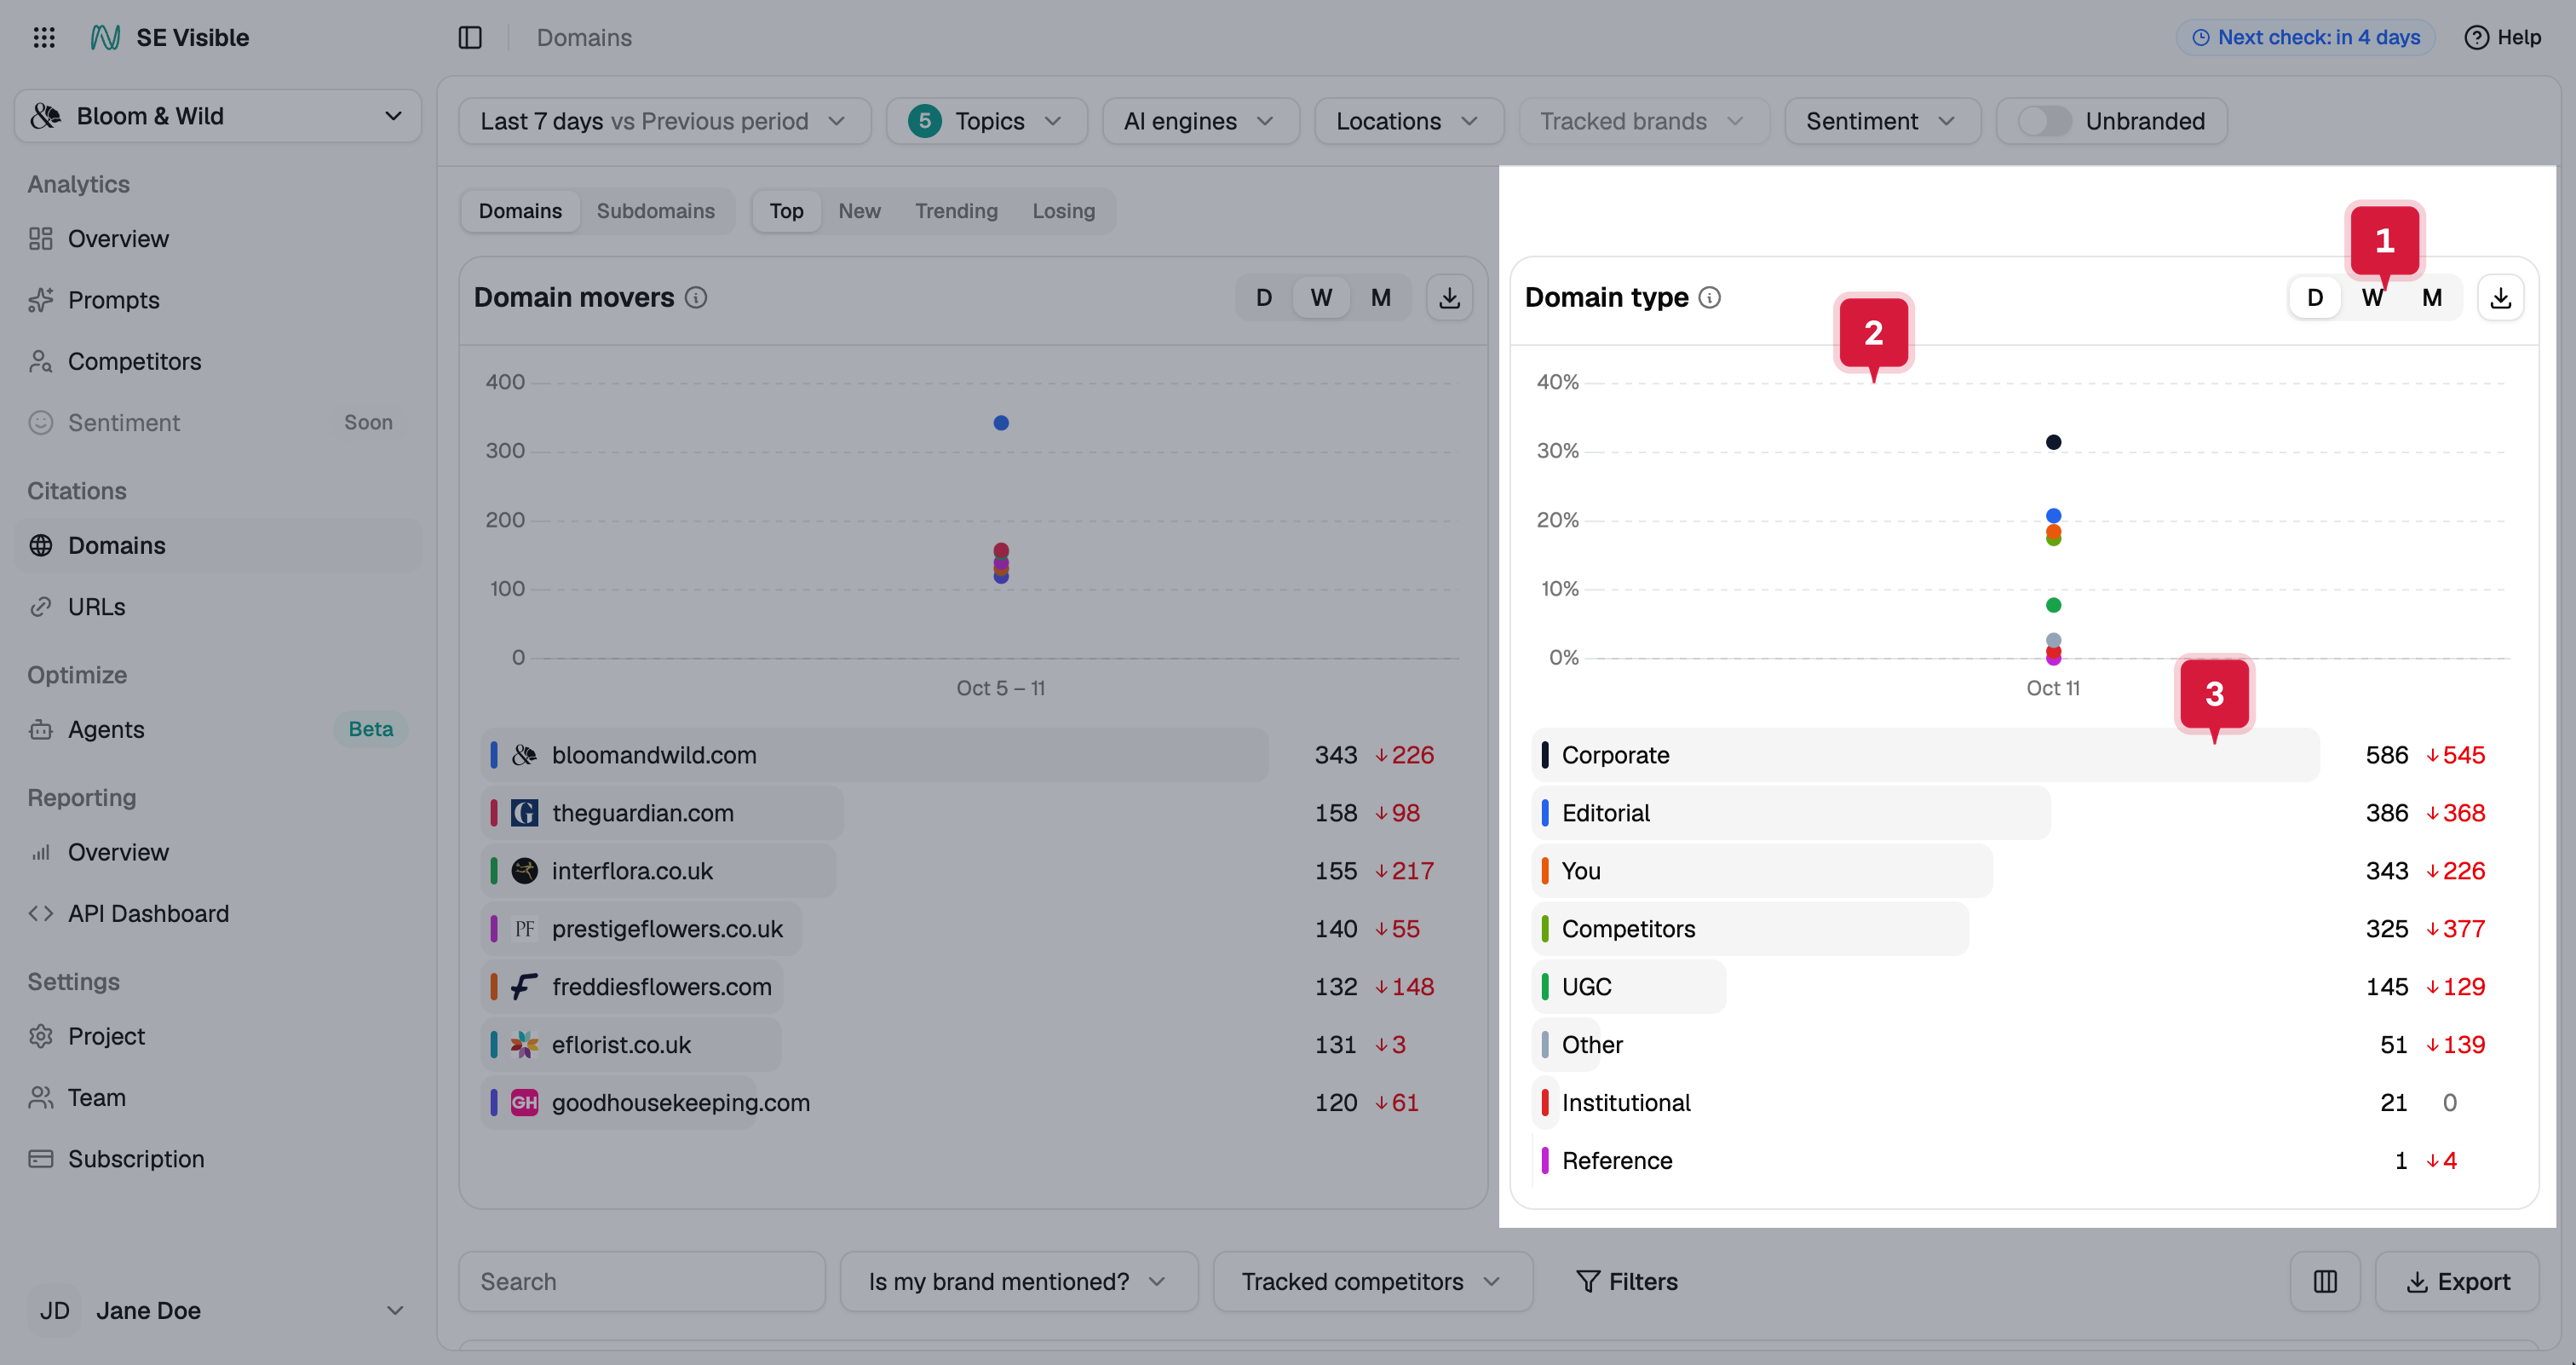This screenshot has width=2576, height=1365.
Task: Show info tooltip for Domain type
Action: [x=1710, y=298]
